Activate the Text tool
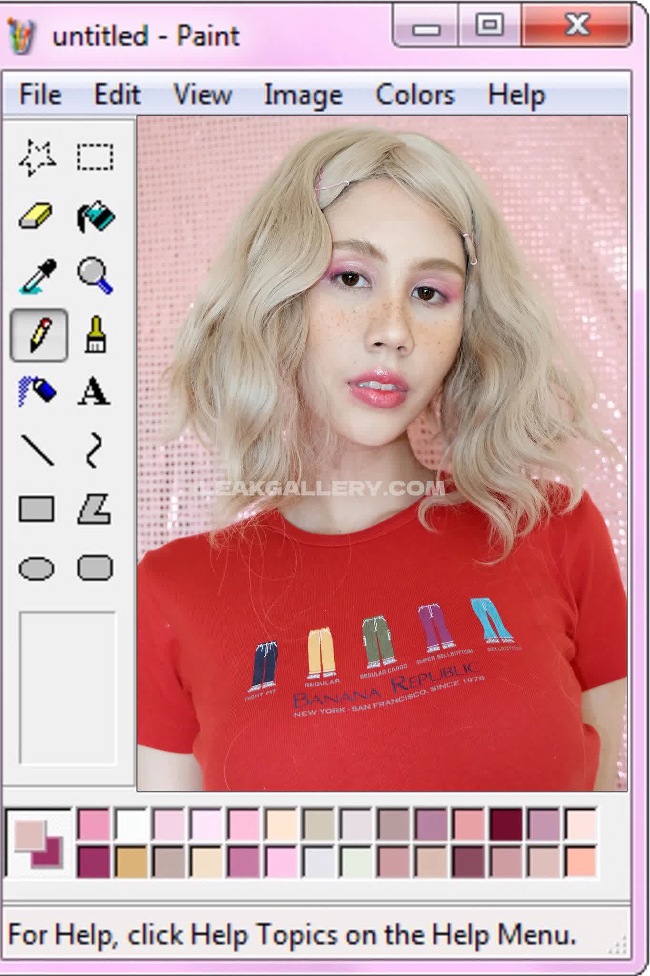Image resolution: width=650 pixels, height=976 pixels. tap(94, 391)
